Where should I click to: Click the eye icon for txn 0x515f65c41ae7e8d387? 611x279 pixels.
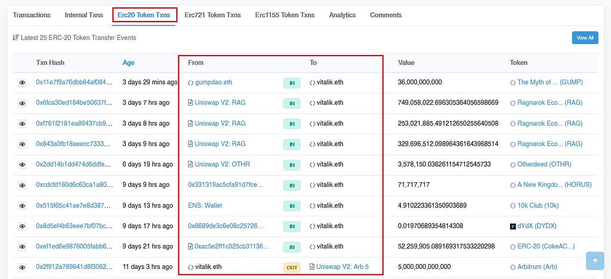point(22,206)
